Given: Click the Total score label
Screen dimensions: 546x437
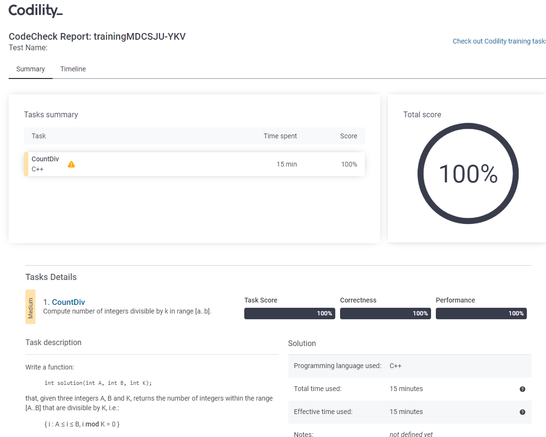Looking at the screenshot, I should coord(422,114).
